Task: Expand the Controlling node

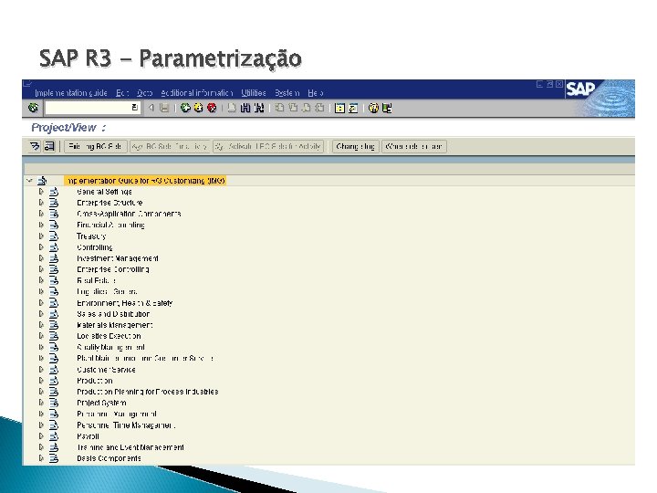Action: (x=41, y=246)
